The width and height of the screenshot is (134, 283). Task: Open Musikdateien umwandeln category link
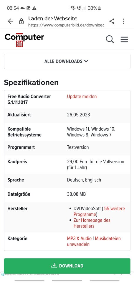[94, 241]
